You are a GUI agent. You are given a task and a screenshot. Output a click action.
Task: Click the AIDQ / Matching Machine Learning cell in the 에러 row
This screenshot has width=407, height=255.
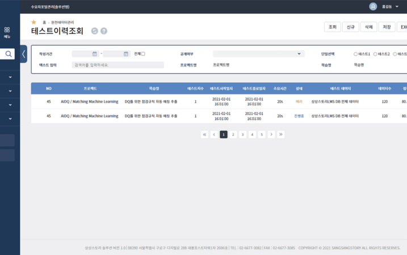(90, 101)
